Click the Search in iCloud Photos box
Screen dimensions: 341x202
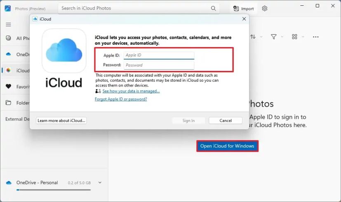[x=139, y=8]
